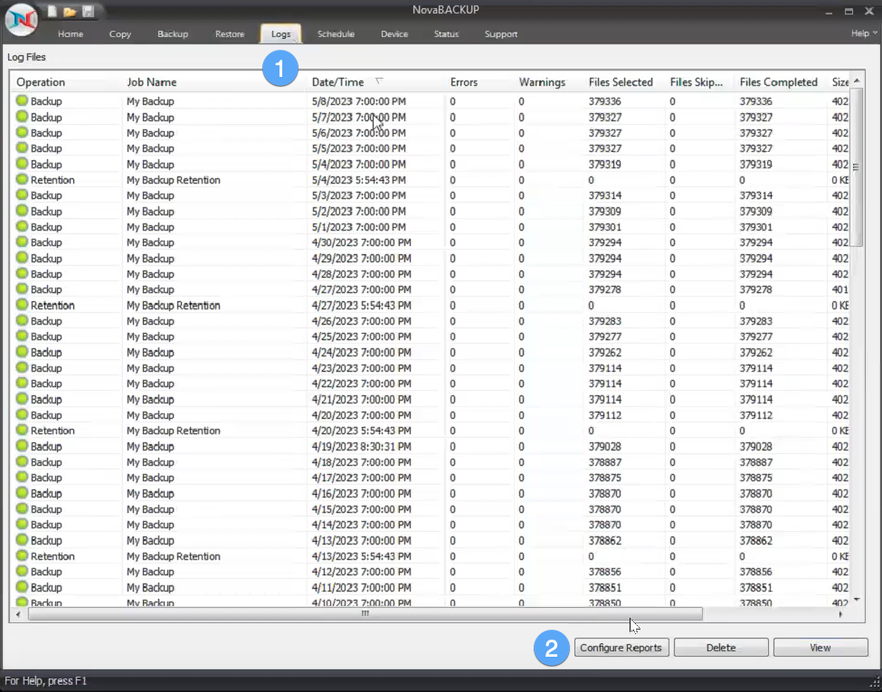Viewport: 882px width, 692px height.
Task: Go to the Restore tab
Action: tap(230, 33)
